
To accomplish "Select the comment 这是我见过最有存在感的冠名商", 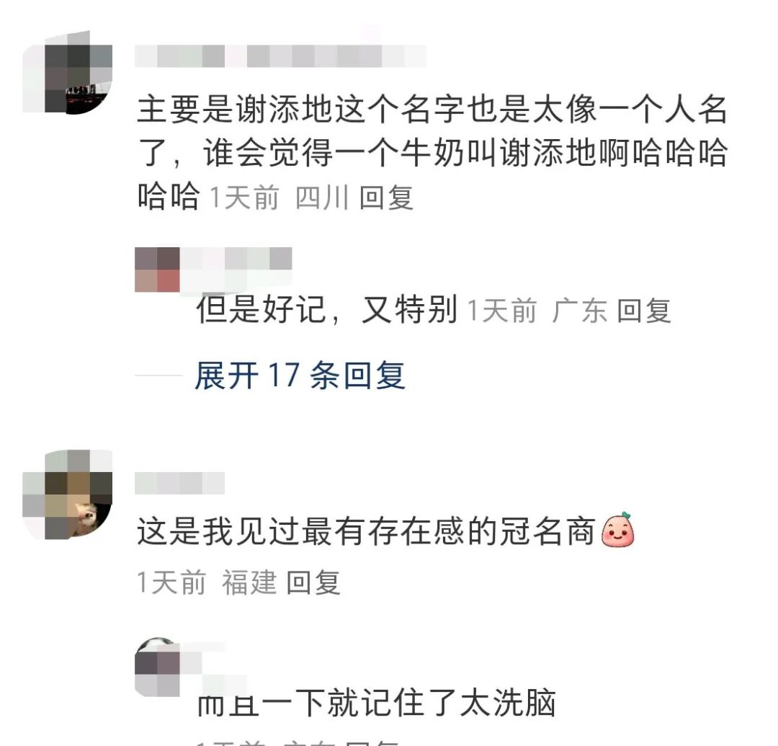I will (x=366, y=531).
